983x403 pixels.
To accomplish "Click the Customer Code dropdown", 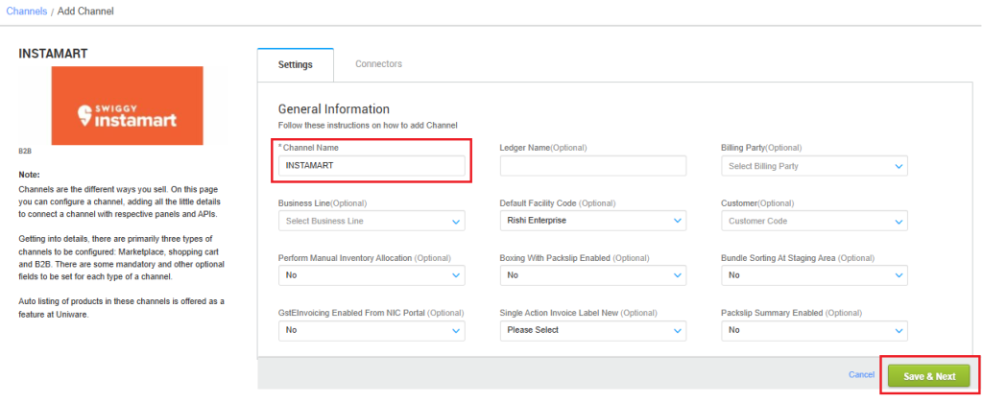I will [813, 221].
